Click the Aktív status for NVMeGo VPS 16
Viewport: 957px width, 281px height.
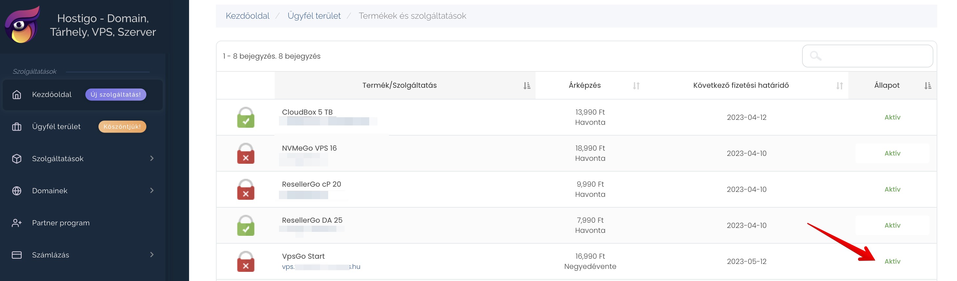(892, 153)
